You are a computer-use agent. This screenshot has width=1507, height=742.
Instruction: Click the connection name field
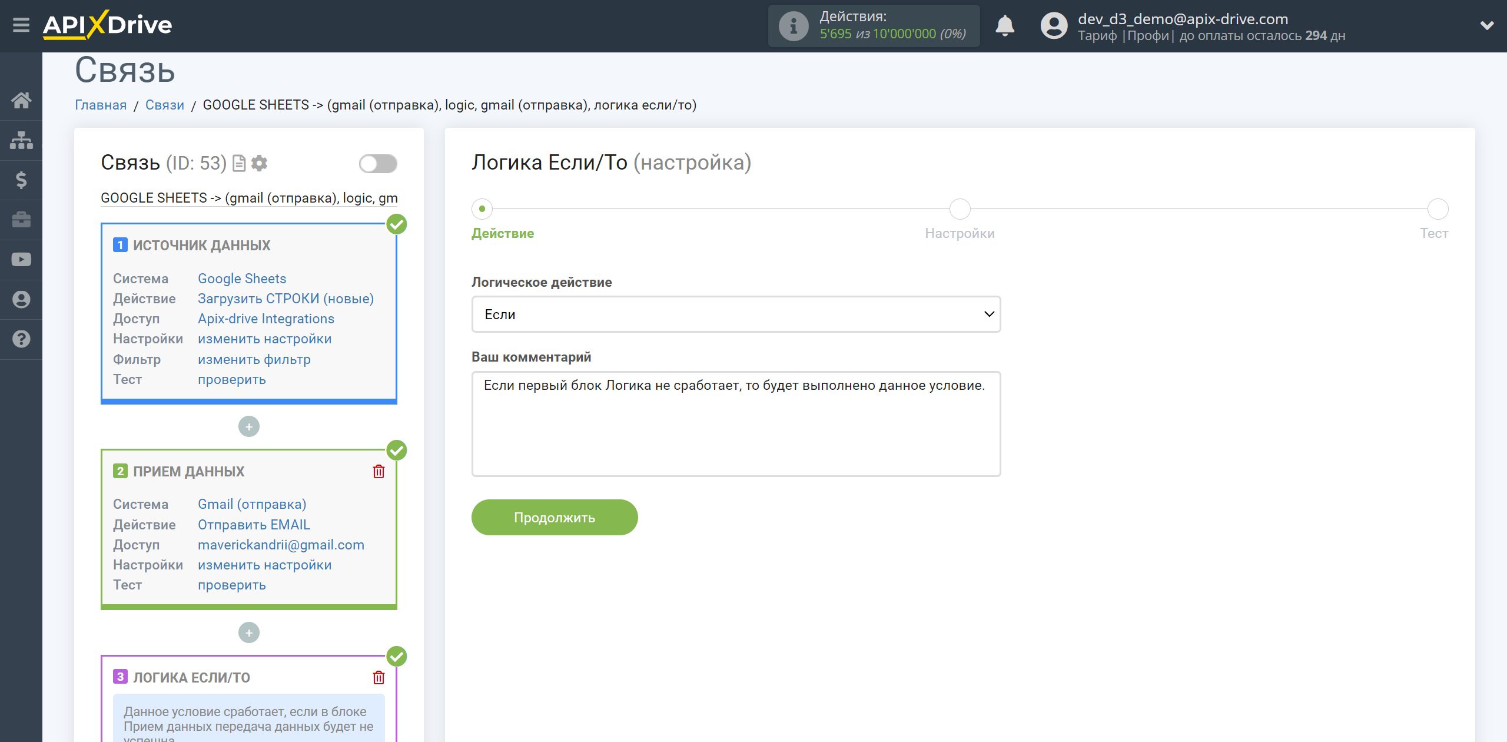click(x=249, y=198)
